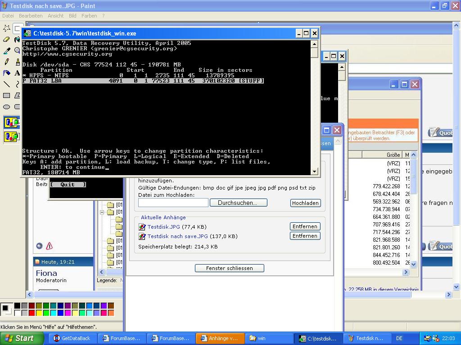Open the Testdisk.JPG attachment link
The height and width of the screenshot is (345, 461).
coord(164,227)
